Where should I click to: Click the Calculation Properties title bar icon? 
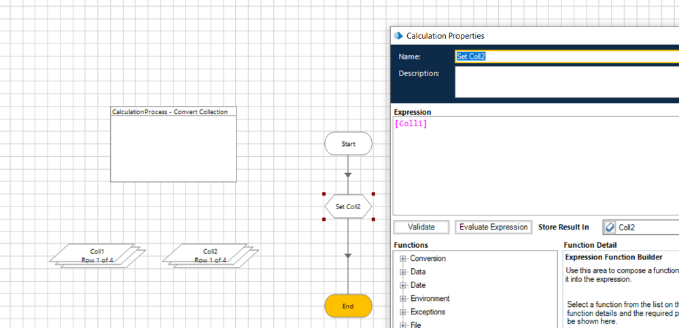click(x=398, y=36)
